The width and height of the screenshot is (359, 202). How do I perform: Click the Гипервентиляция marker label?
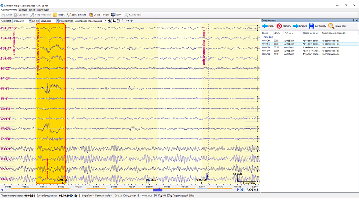[14, 41]
